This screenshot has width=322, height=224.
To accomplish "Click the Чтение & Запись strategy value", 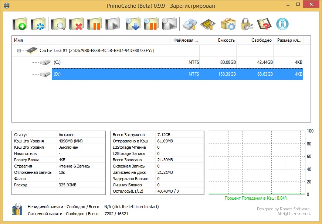I will [74, 166].
